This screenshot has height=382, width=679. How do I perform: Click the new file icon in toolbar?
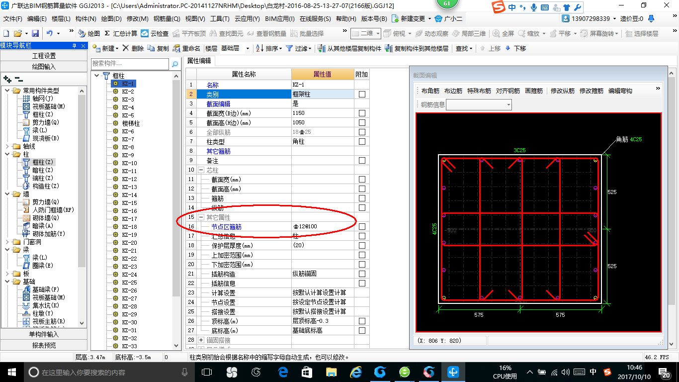pyautogui.click(x=6, y=33)
